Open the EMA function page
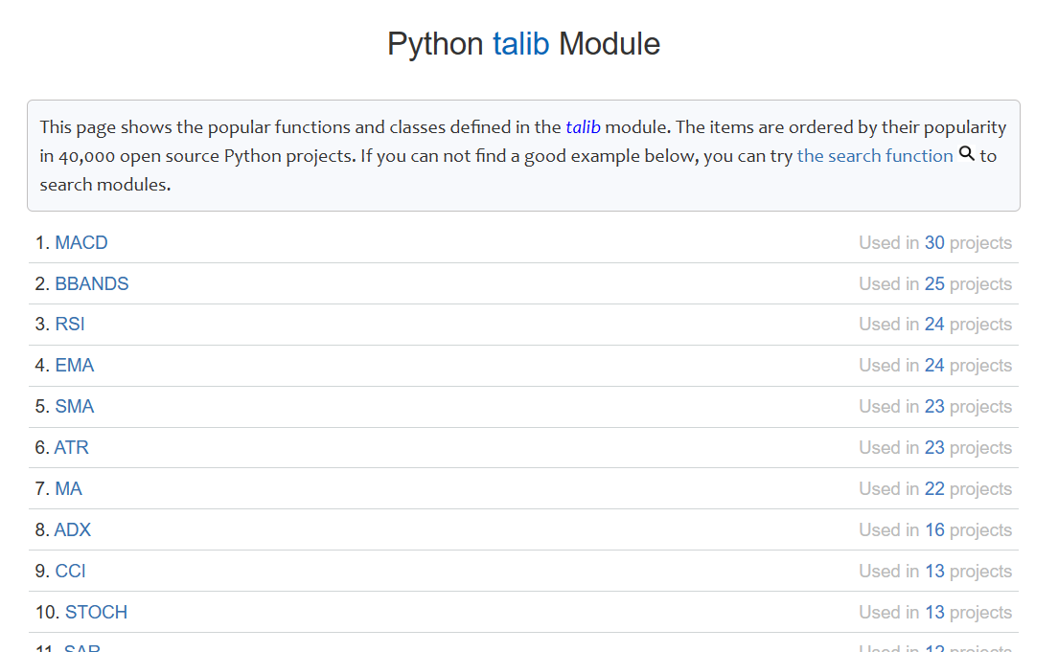This screenshot has width=1058, height=652. 73,365
